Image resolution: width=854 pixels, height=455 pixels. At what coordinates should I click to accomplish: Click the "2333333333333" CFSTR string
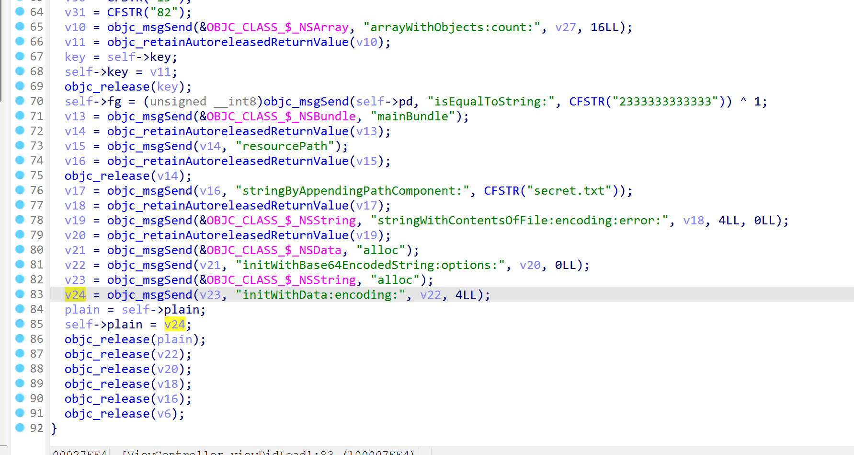(x=665, y=102)
